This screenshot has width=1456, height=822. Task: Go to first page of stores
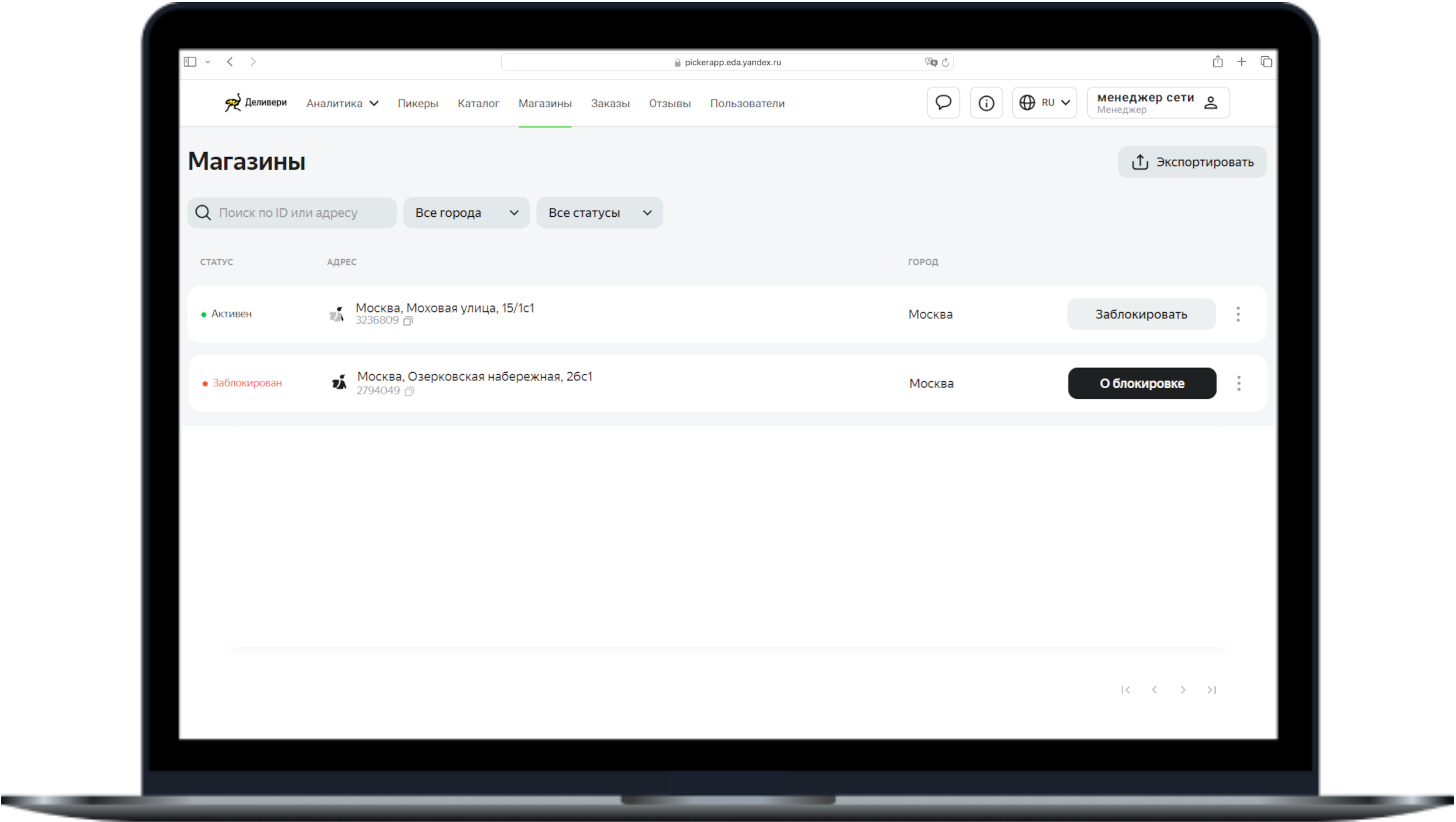click(x=1125, y=690)
